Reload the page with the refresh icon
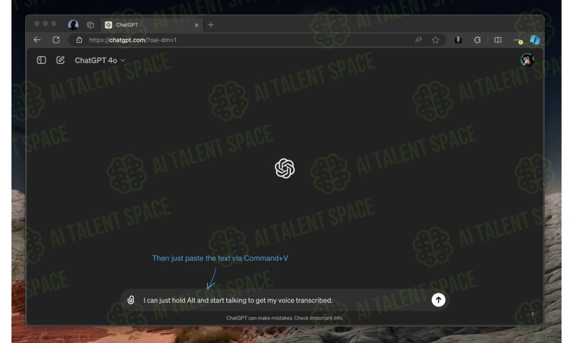573x343 pixels. 56,40
